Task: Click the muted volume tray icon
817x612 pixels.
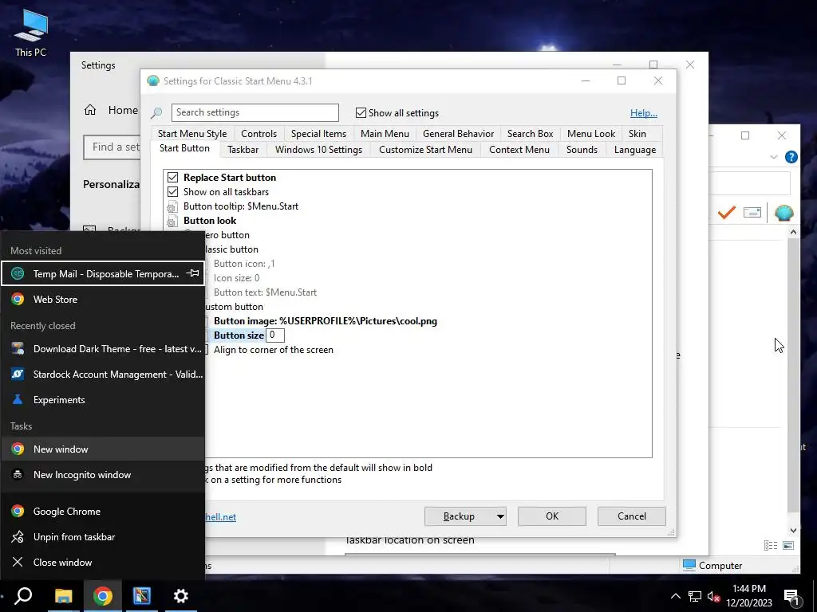Action: (714, 596)
